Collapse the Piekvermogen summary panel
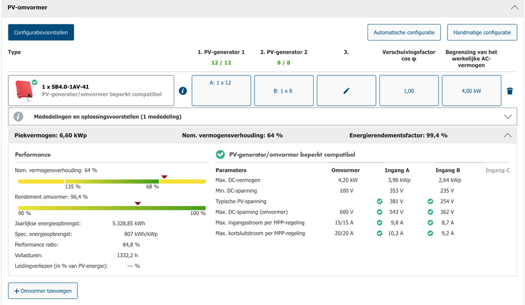This screenshot has height=305, width=525. pos(507,135)
